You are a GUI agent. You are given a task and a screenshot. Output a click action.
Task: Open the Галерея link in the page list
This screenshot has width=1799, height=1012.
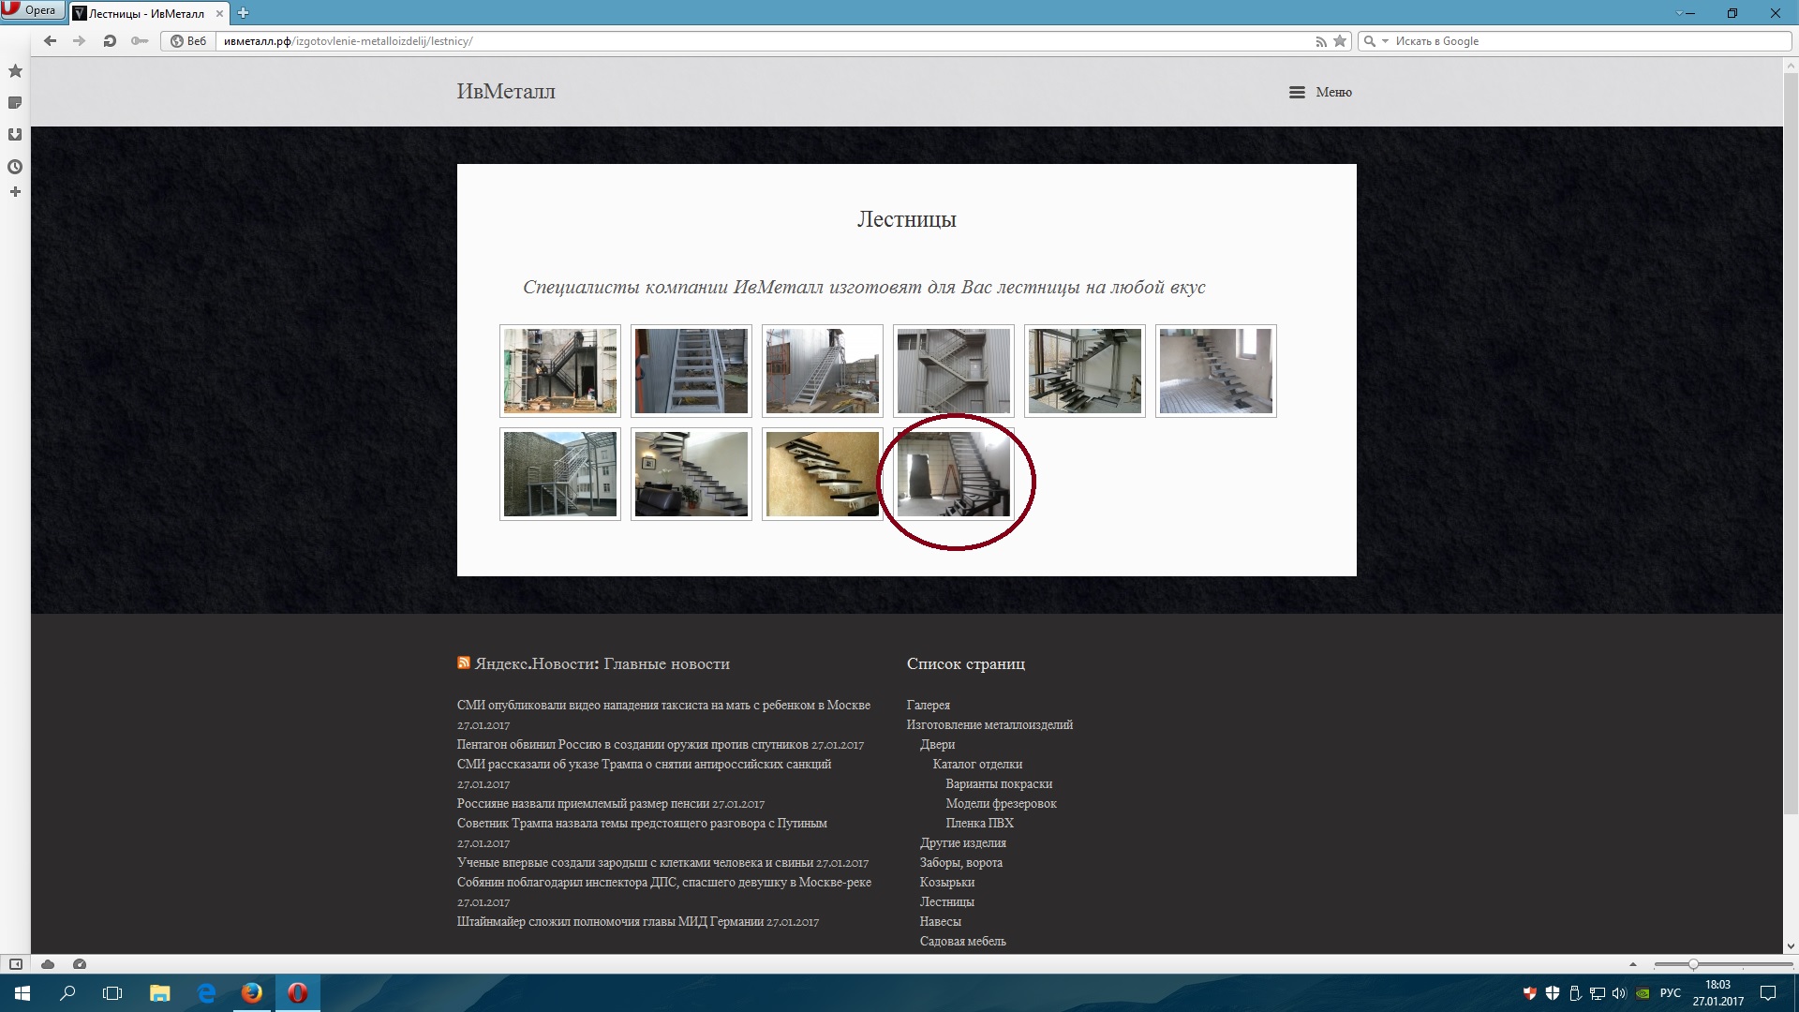928,705
